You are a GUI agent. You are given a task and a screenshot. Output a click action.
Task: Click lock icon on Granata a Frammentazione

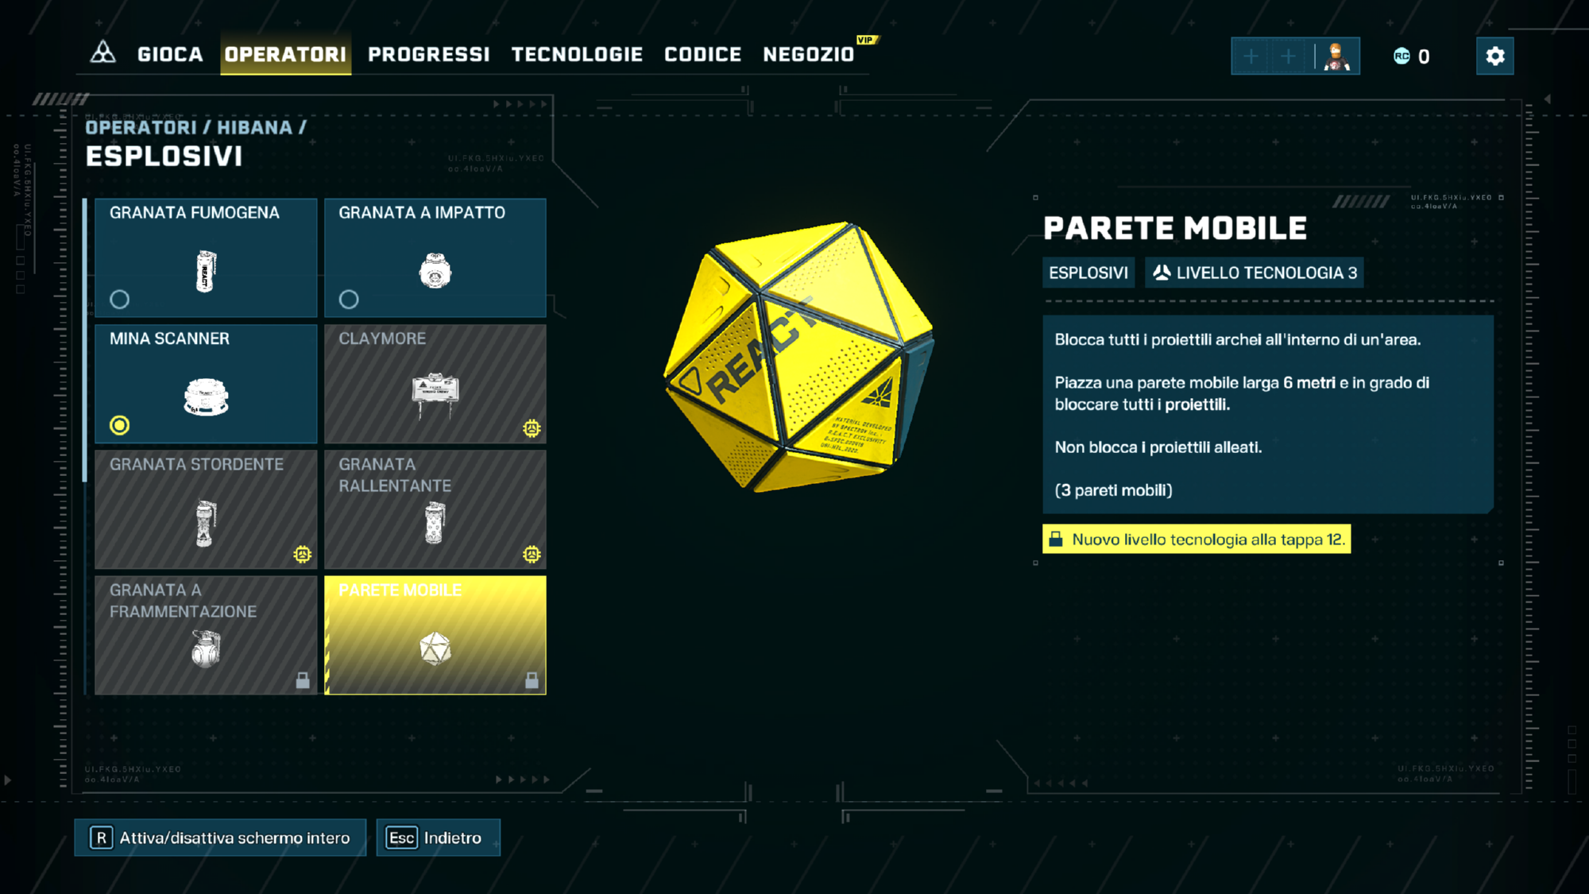coord(303,680)
